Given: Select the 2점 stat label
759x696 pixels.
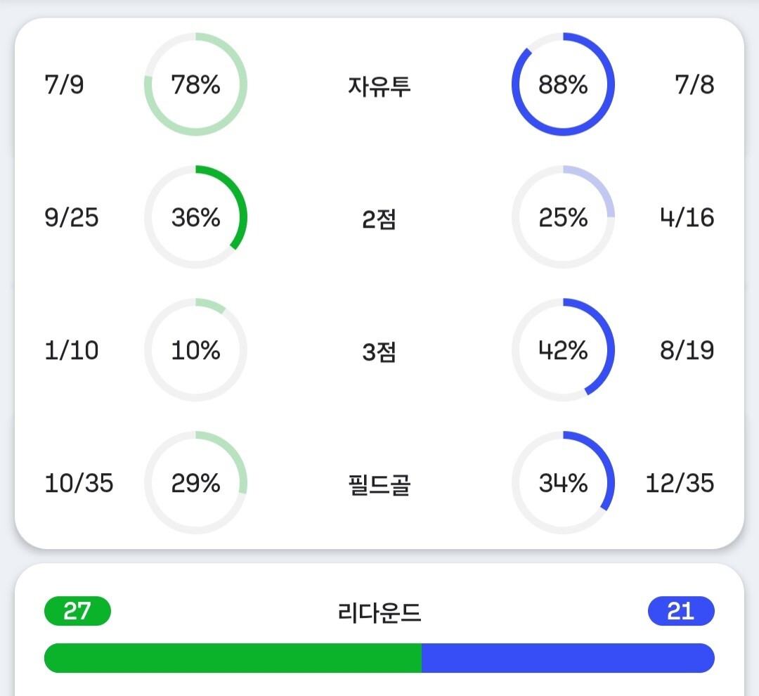Looking at the screenshot, I should click(x=379, y=219).
